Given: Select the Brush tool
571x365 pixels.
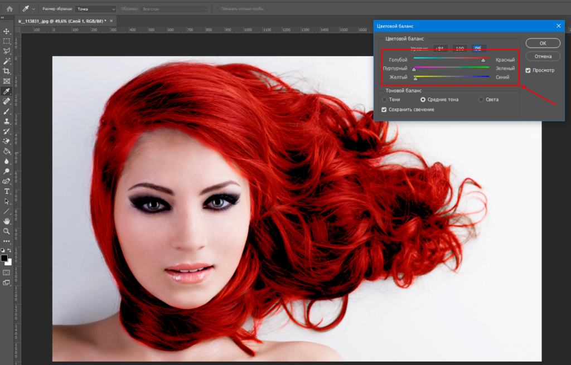Looking at the screenshot, I should coord(7,111).
